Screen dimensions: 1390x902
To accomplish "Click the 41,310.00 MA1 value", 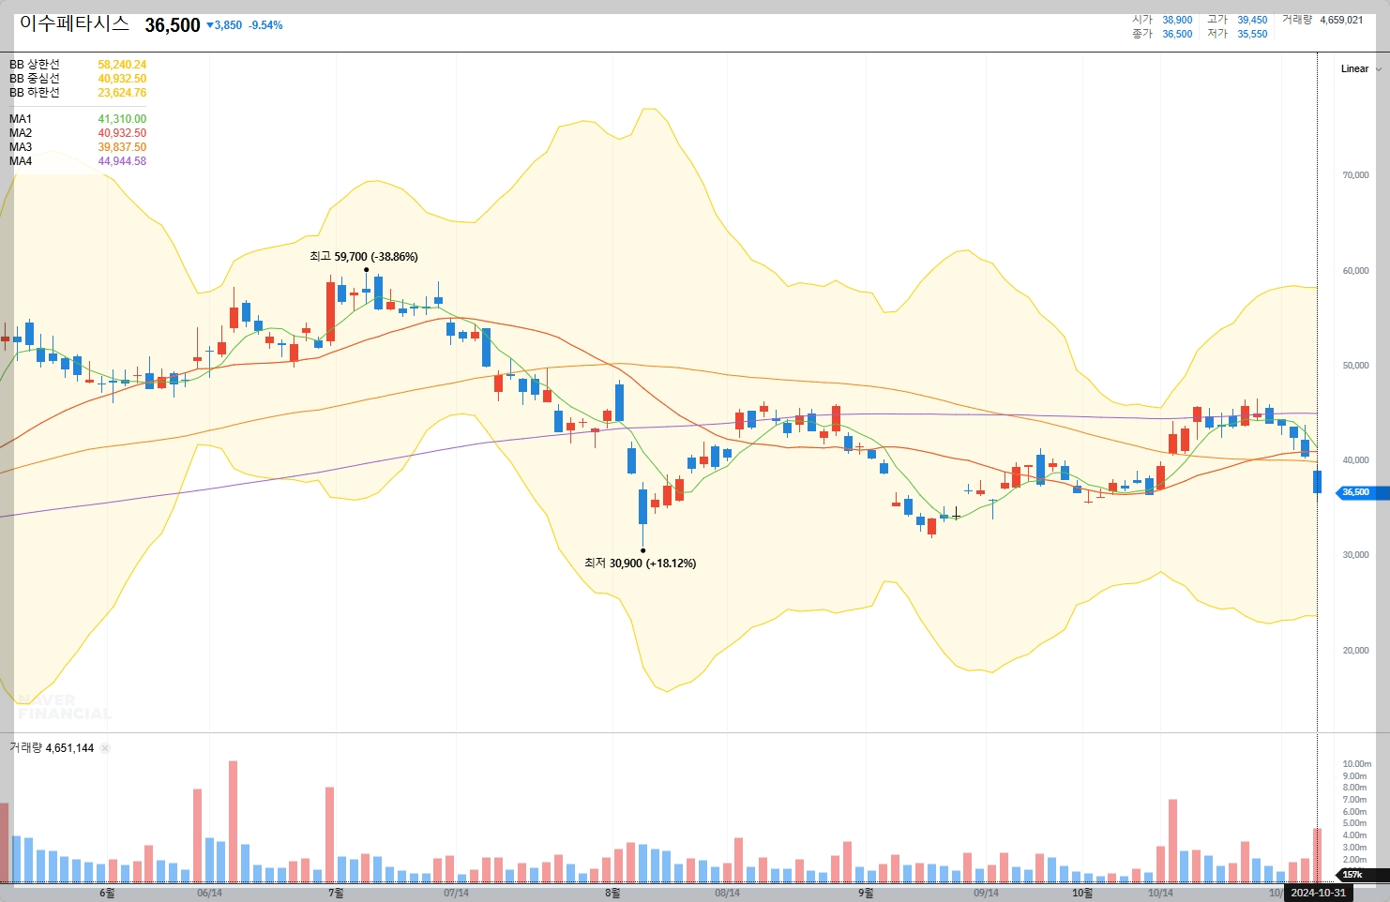I will pos(122,119).
